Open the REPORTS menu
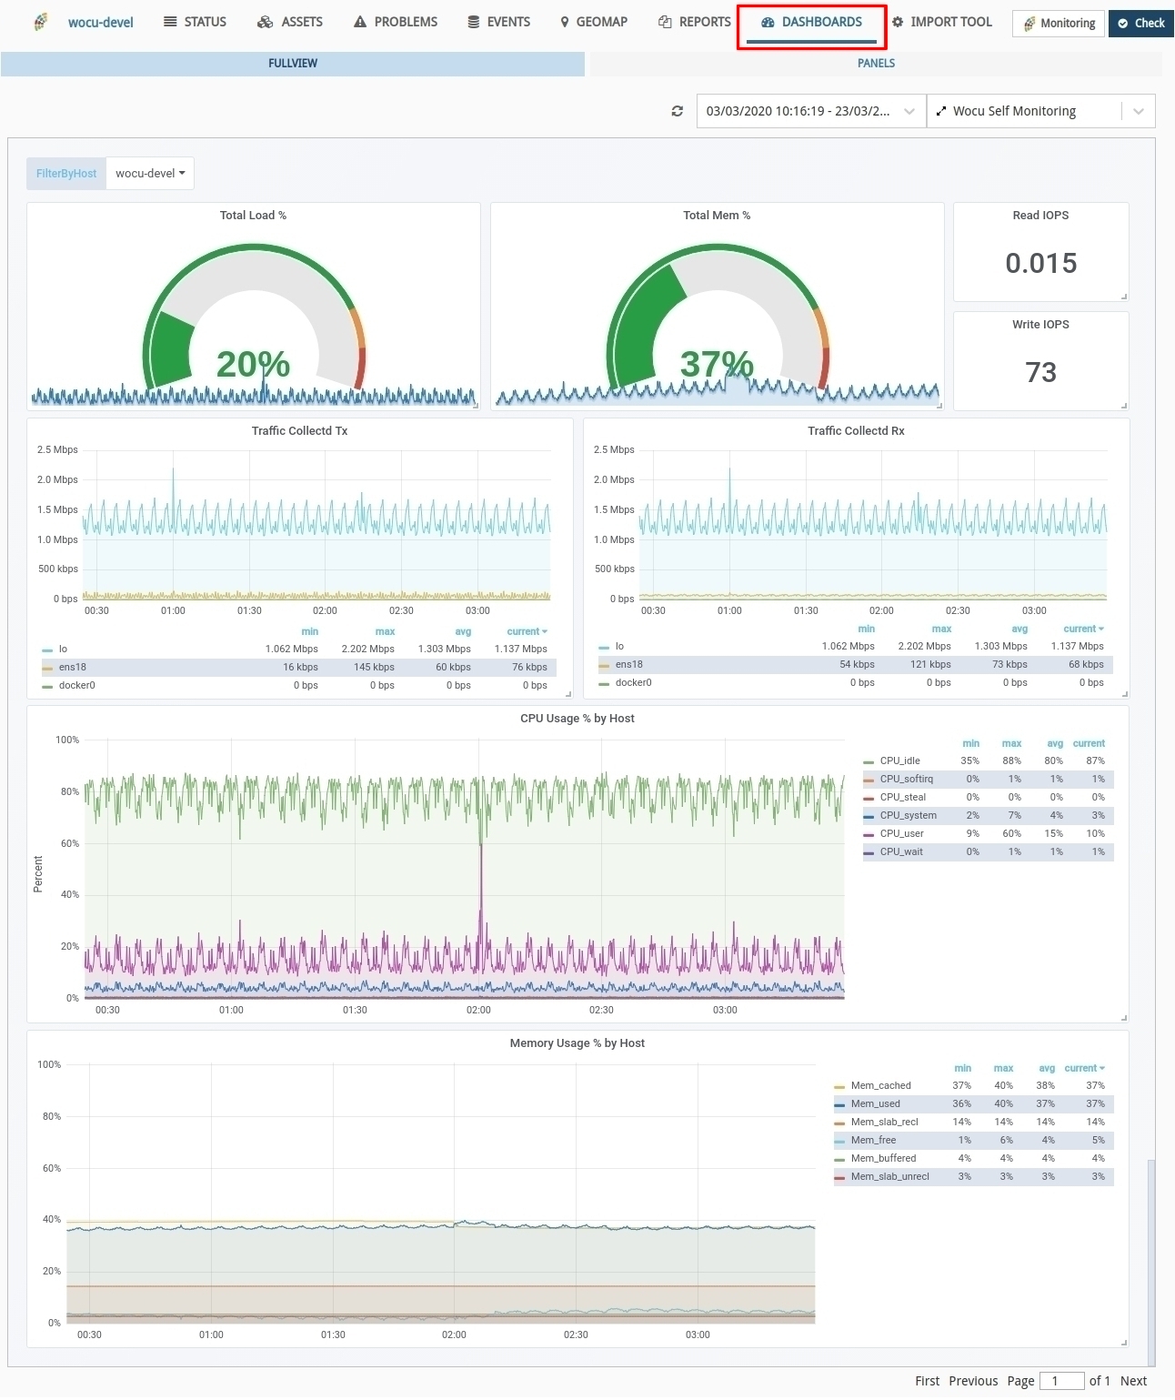The width and height of the screenshot is (1175, 1400). pyautogui.click(x=695, y=22)
